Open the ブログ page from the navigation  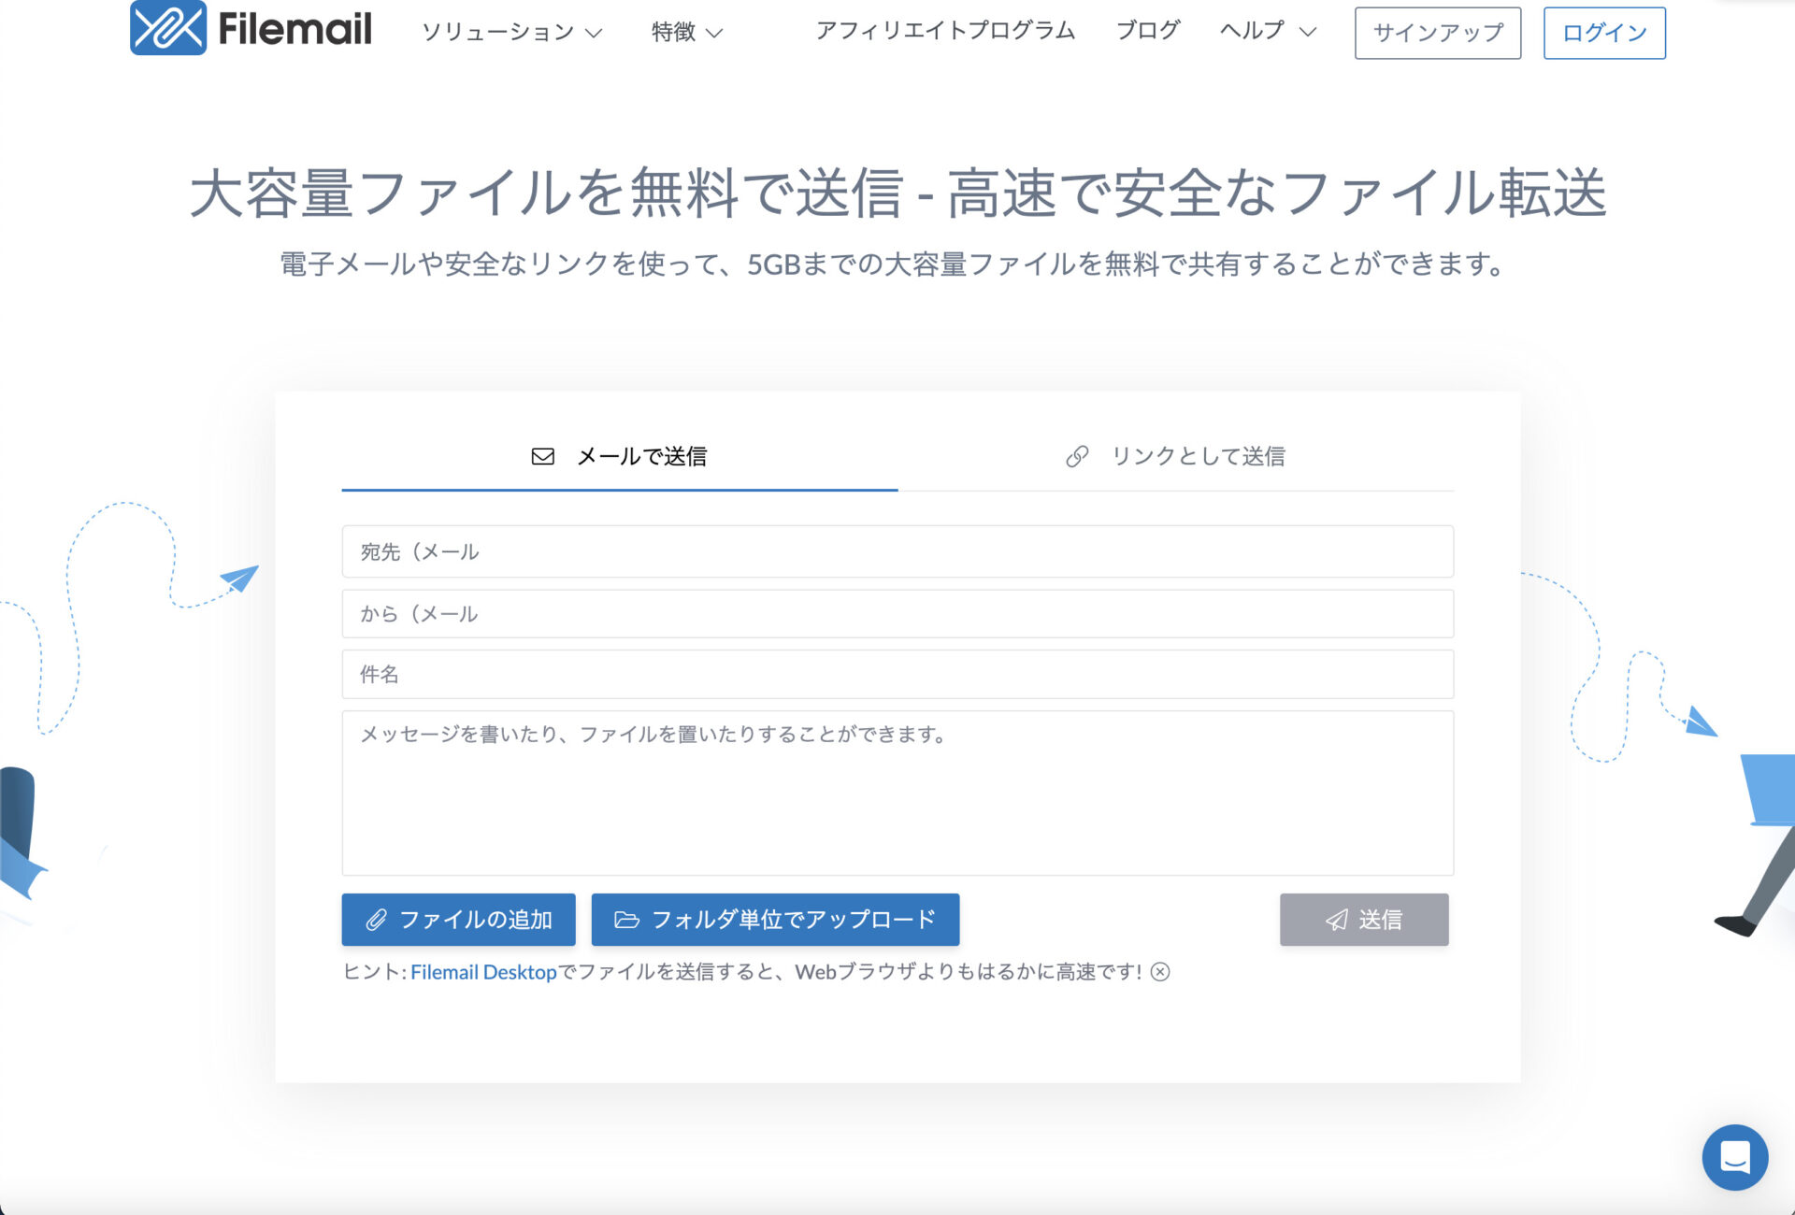pos(1147,31)
